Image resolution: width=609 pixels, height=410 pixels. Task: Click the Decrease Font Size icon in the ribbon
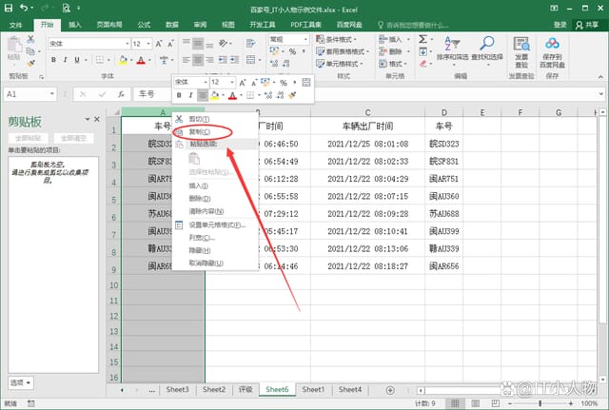pyautogui.click(x=170, y=44)
